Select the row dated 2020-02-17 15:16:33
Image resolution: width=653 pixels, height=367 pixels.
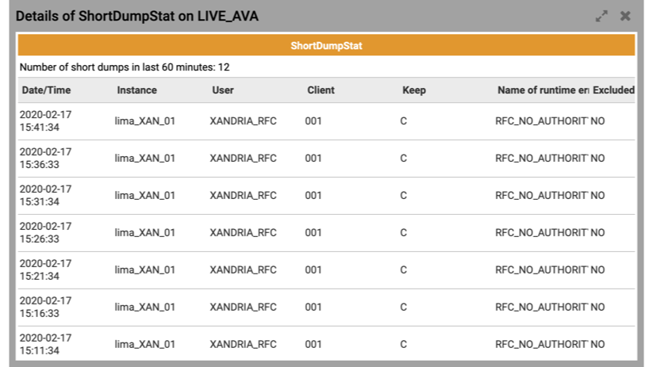[x=326, y=308]
